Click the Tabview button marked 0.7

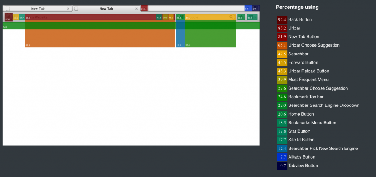[256, 8]
